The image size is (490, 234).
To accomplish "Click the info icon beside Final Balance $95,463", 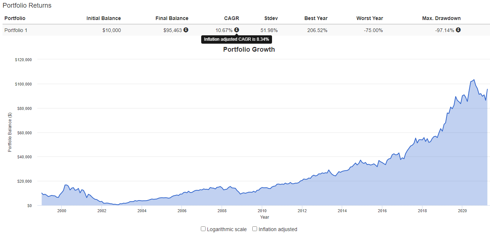I will (186, 30).
